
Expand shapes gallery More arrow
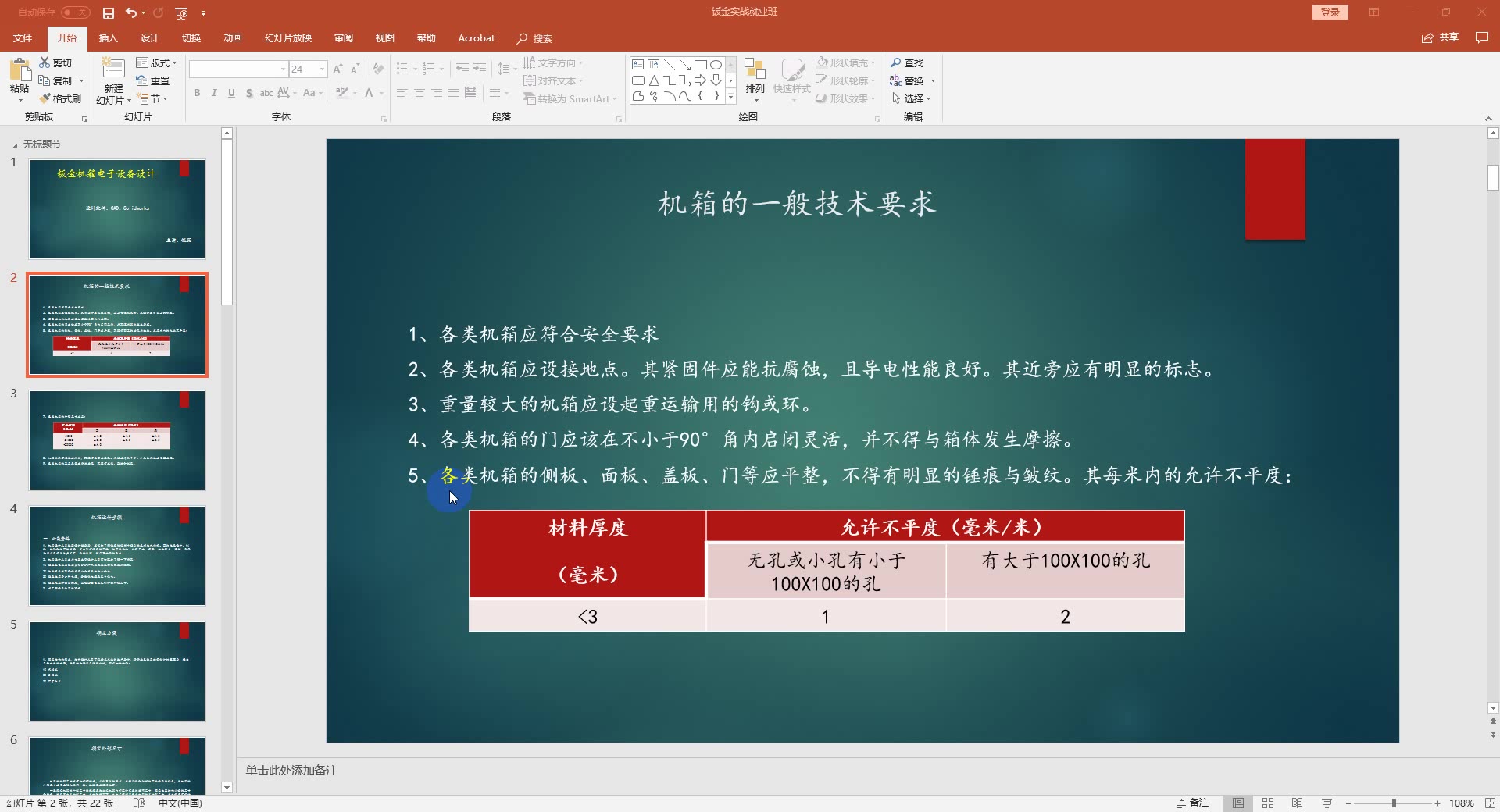click(730, 96)
